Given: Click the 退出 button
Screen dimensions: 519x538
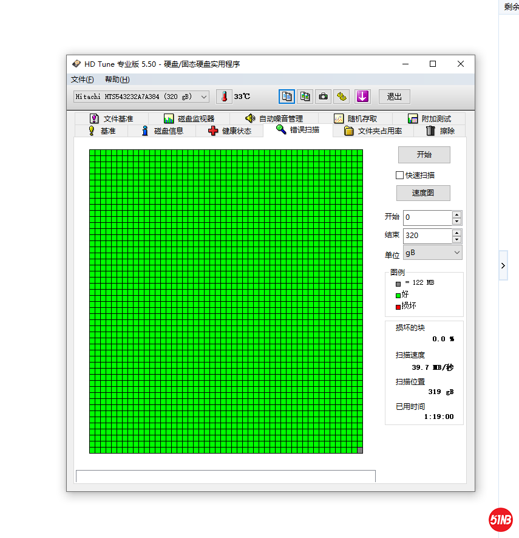Looking at the screenshot, I should (x=394, y=97).
